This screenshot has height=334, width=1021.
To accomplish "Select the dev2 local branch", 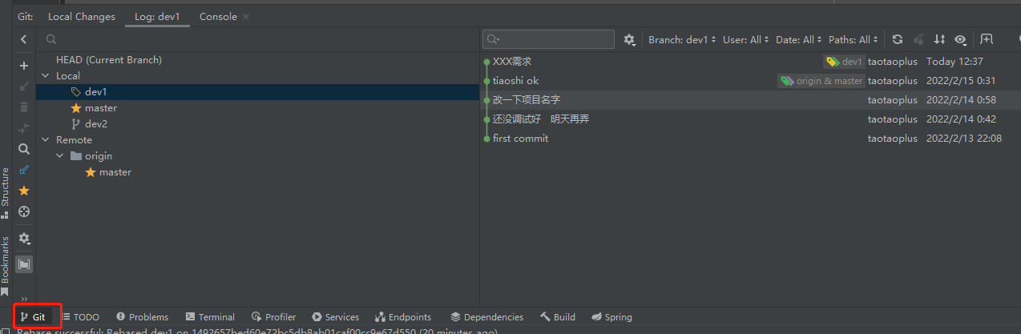I will click(x=257, y=124).
